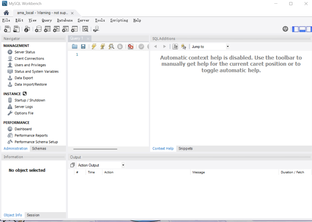Viewport: 312px width, 222px height.
Task: Click in the SQL editor line 1
Action: click(114, 55)
